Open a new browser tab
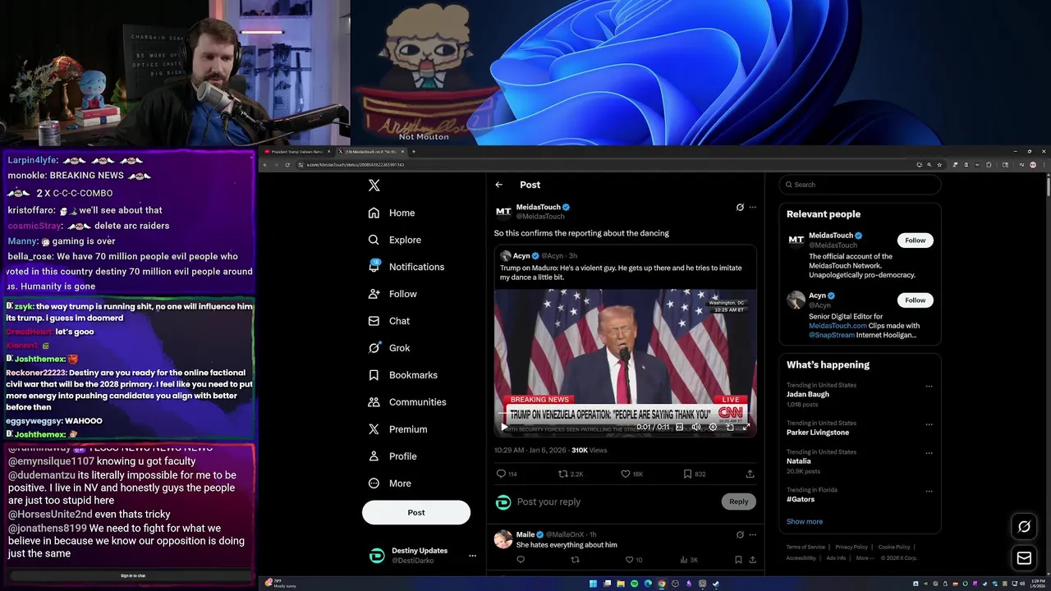This screenshot has width=1051, height=591. (414, 152)
